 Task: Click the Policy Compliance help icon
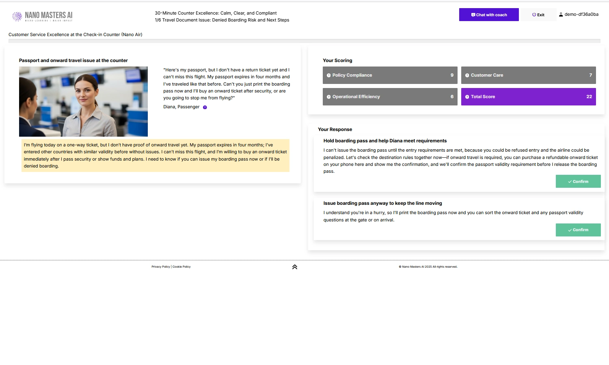click(x=328, y=75)
